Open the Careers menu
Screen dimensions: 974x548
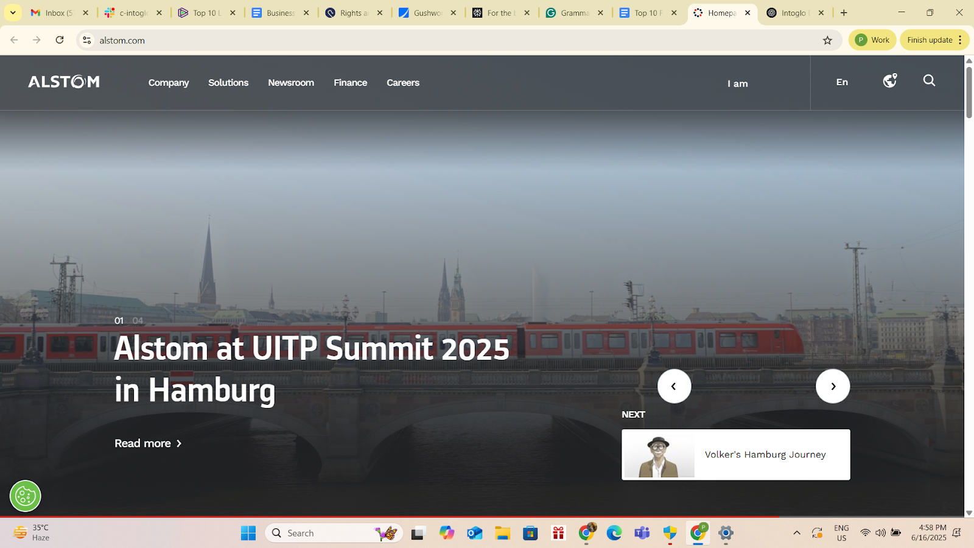coord(403,83)
